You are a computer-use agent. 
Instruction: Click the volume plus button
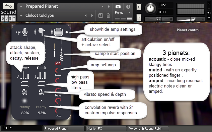tap(203, 19)
